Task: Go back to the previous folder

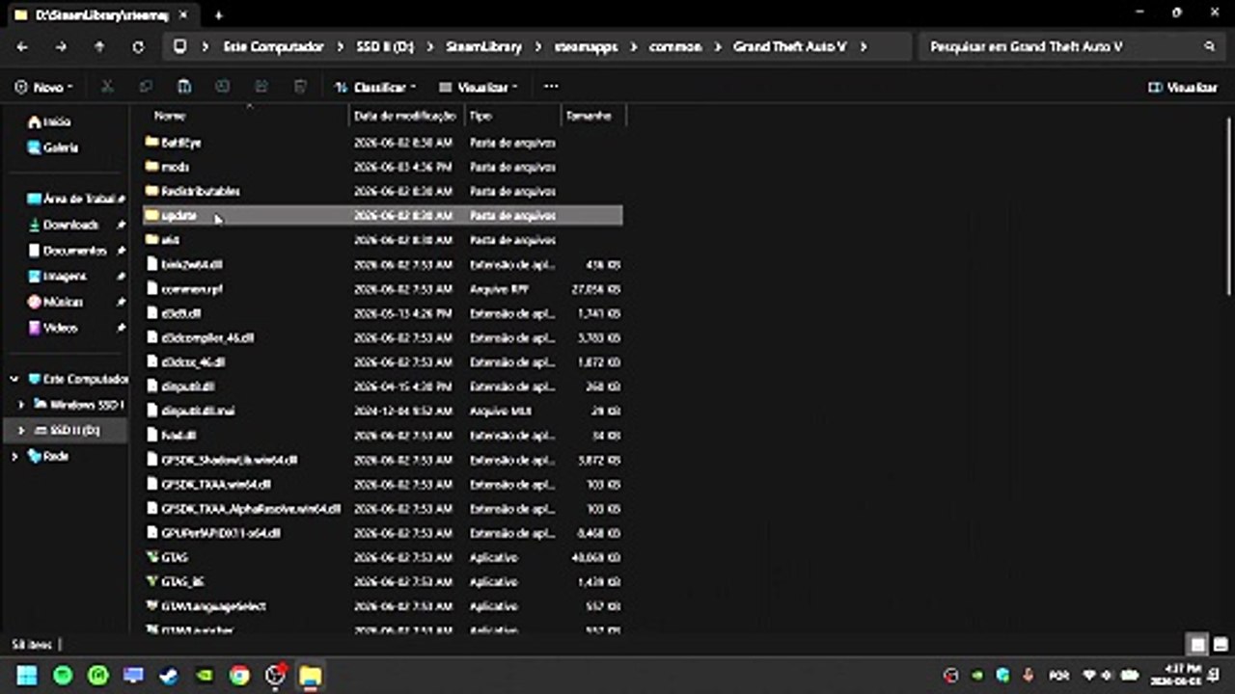Action: (x=22, y=46)
